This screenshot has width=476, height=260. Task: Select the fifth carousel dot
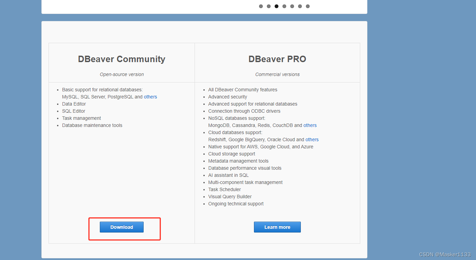(x=292, y=6)
